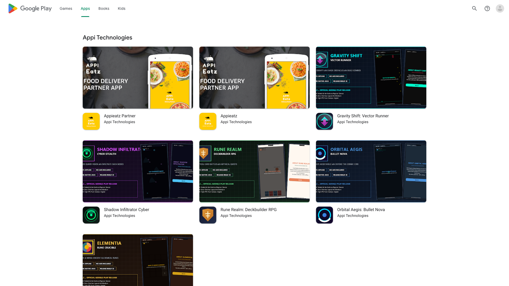Open the Gravity Shift app icon
This screenshot has width=509, height=286.
tap(324, 121)
